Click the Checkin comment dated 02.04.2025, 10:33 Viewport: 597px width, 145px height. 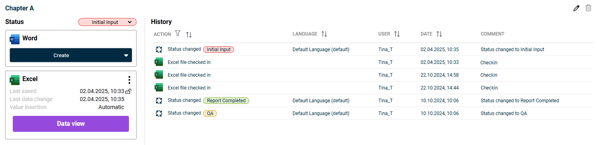tap(489, 62)
